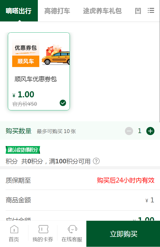Click the points help question mark icon
160x247 pixels.
(x=96, y=161)
